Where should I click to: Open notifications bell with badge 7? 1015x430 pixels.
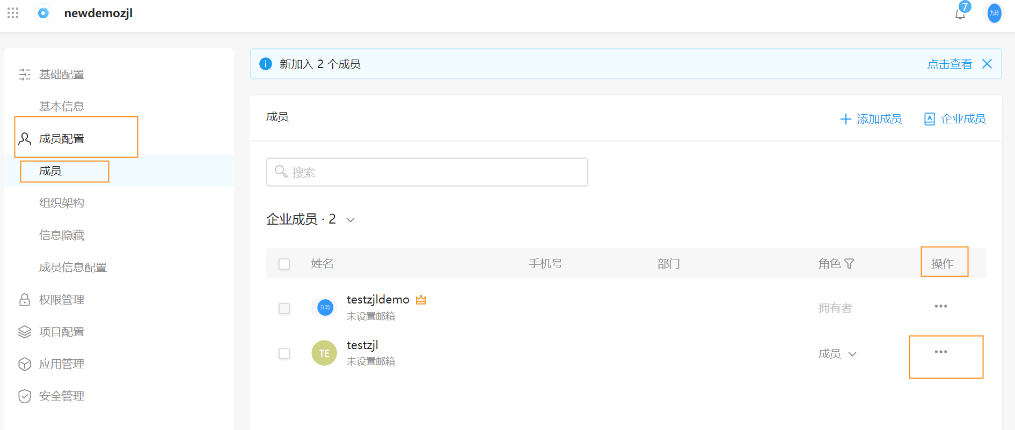pyautogui.click(x=962, y=12)
